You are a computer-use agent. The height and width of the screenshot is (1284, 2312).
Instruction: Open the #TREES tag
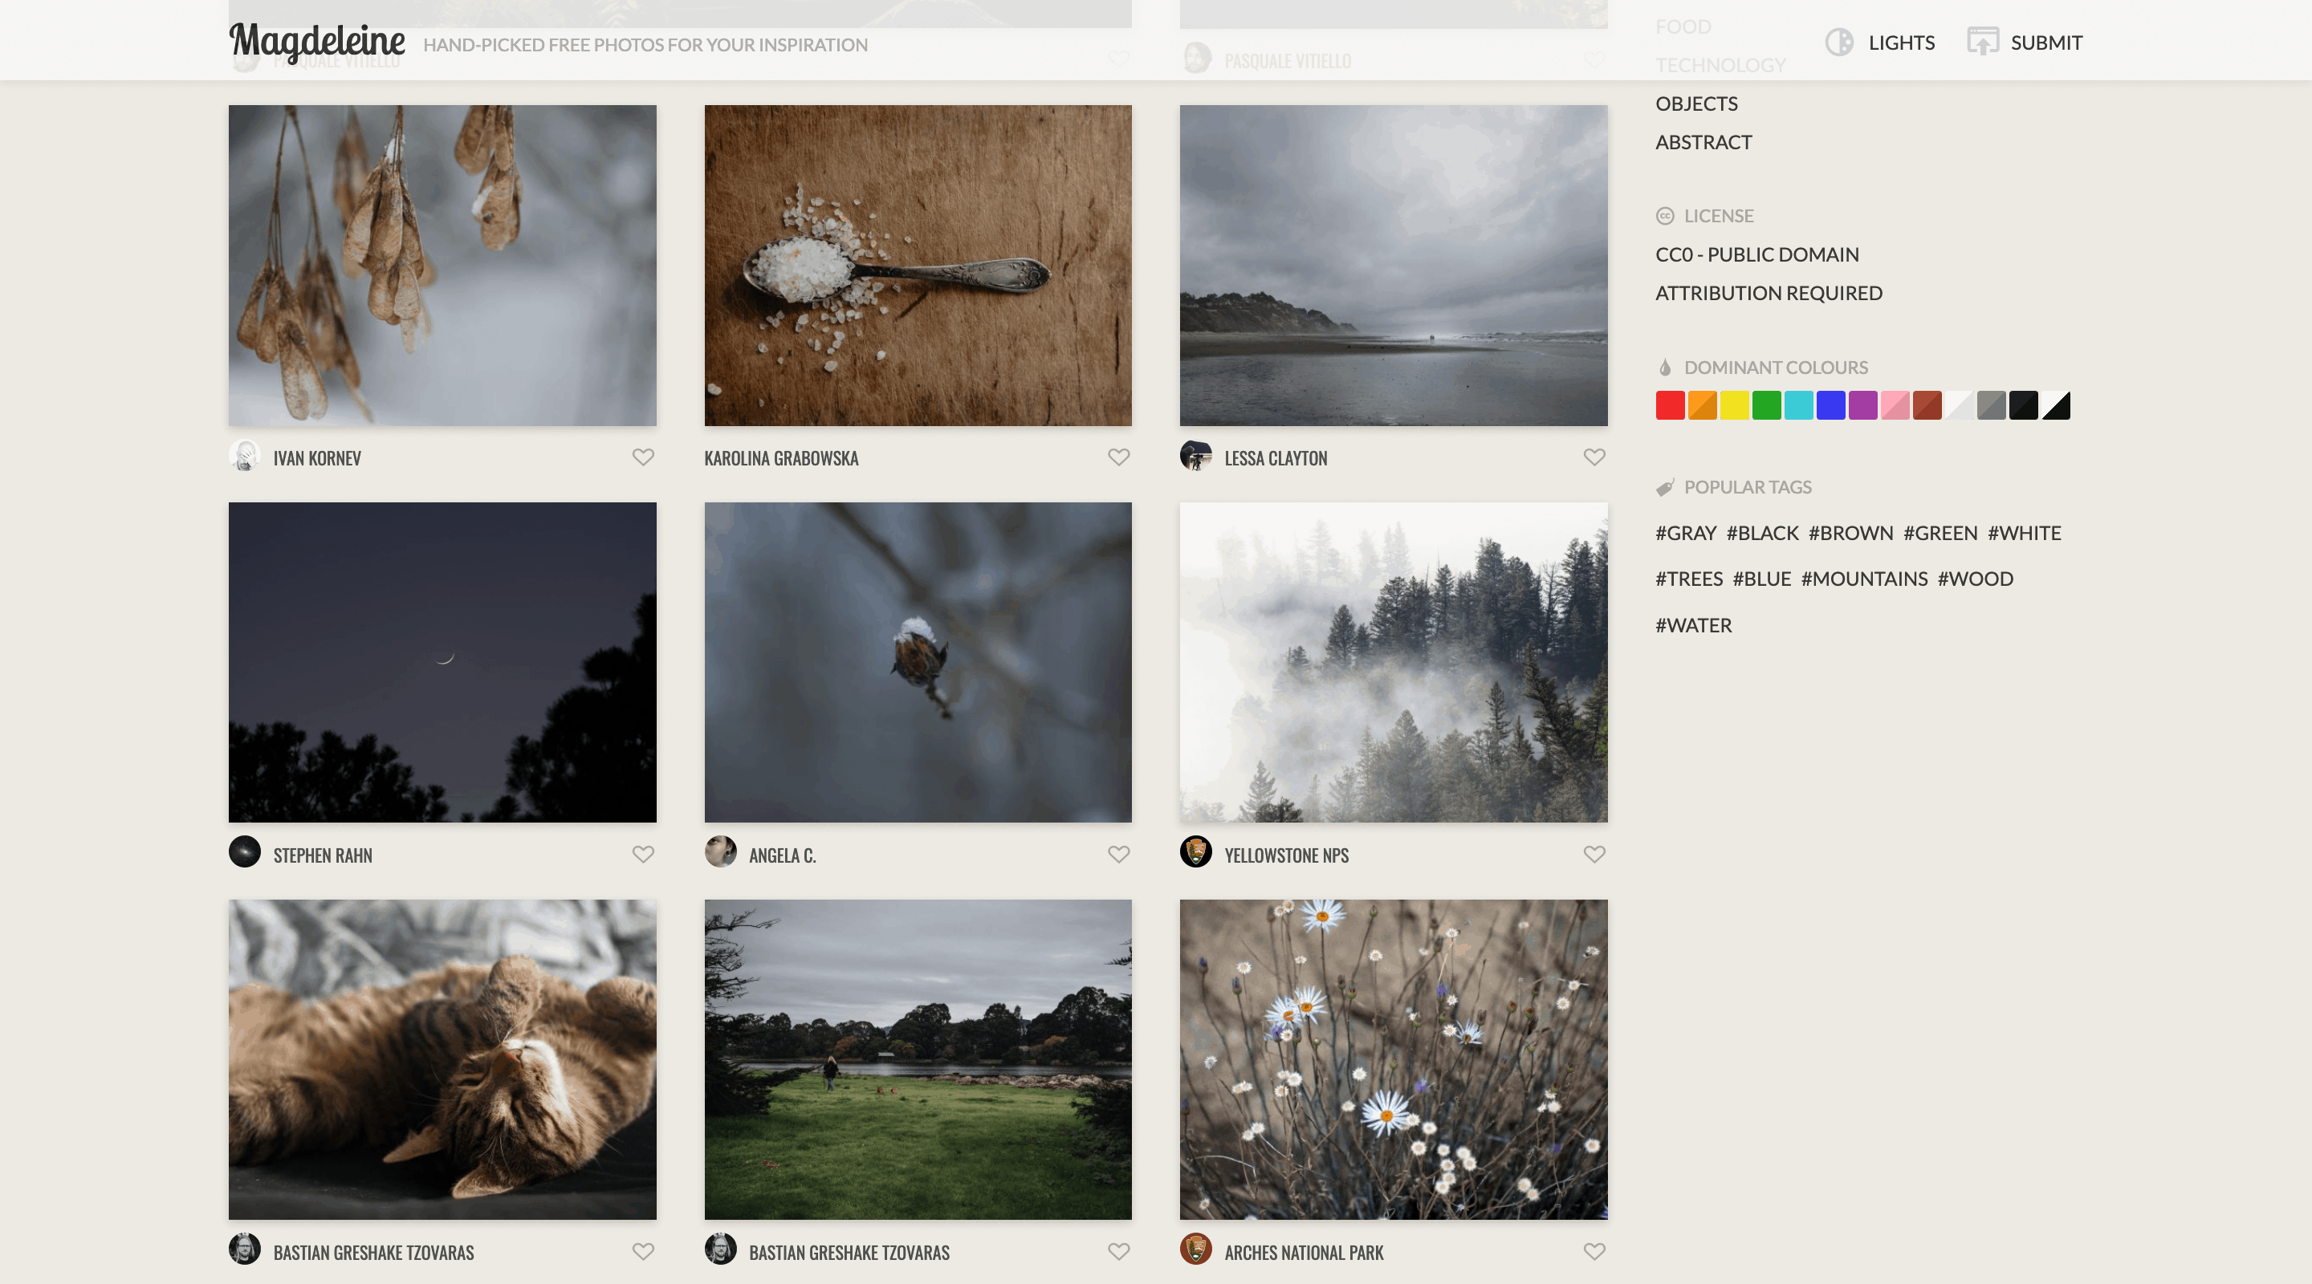[x=1689, y=579]
